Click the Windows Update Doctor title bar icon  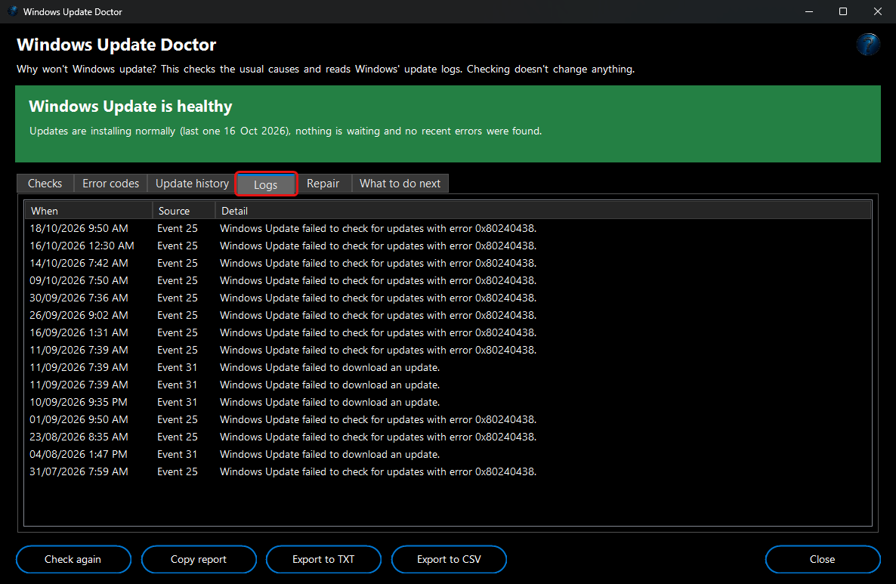[13, 11]
